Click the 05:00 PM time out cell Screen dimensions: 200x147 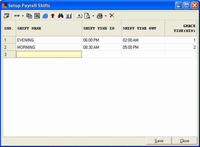[143, 47]
